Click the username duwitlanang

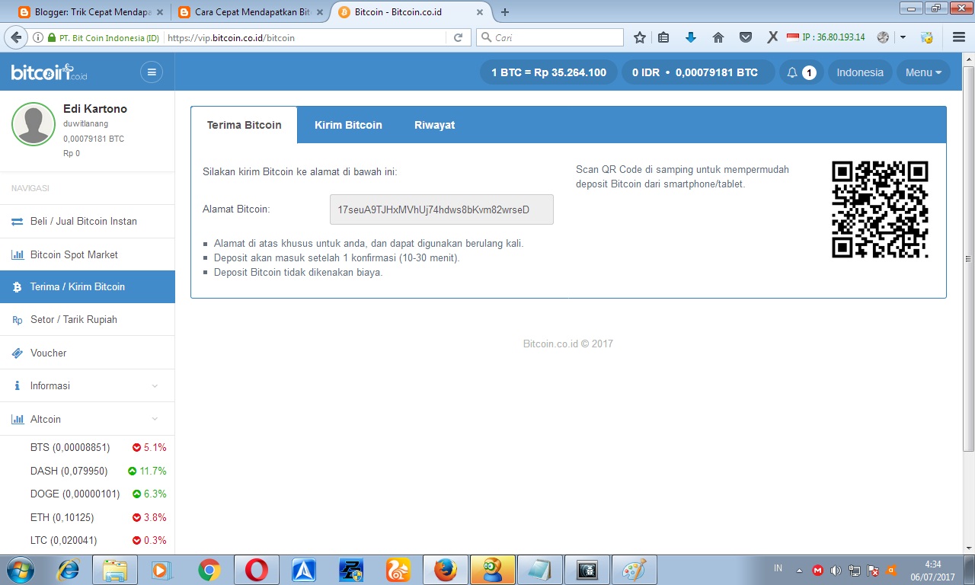coord(85,123)
